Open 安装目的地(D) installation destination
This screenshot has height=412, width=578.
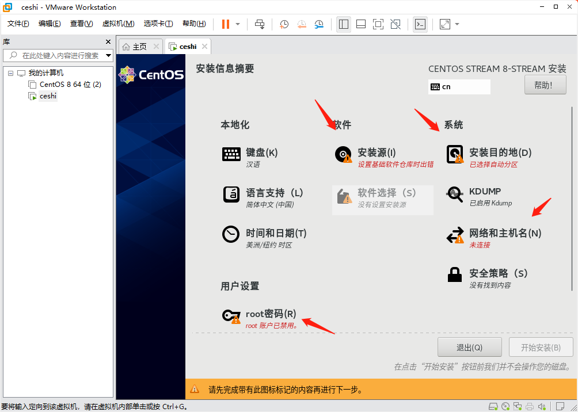(489, 157)
